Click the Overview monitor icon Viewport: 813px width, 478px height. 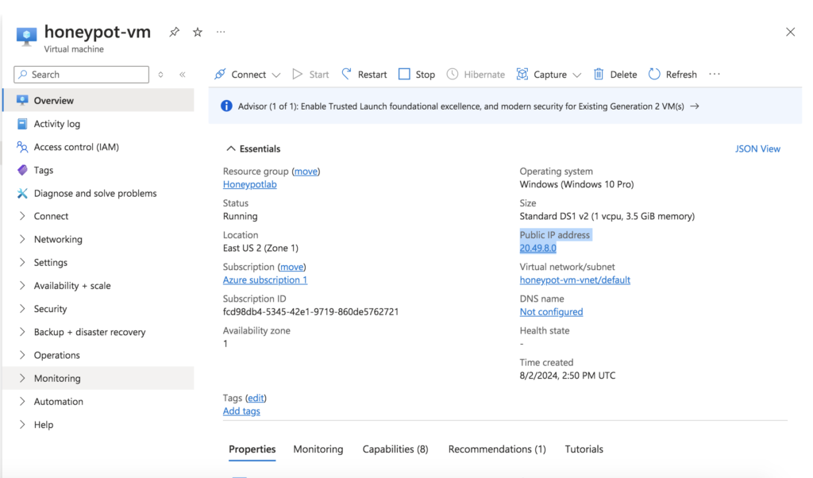pyautogui.click(x=21, y=100)
